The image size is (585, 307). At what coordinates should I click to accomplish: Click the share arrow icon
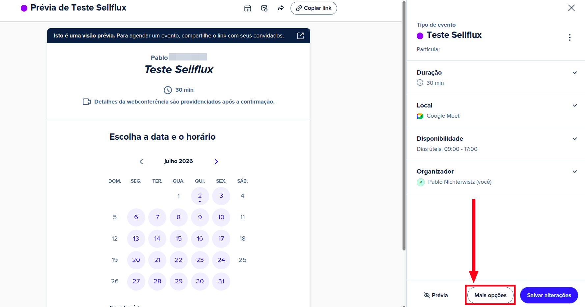pyautogui.click(x=281, y=8)
